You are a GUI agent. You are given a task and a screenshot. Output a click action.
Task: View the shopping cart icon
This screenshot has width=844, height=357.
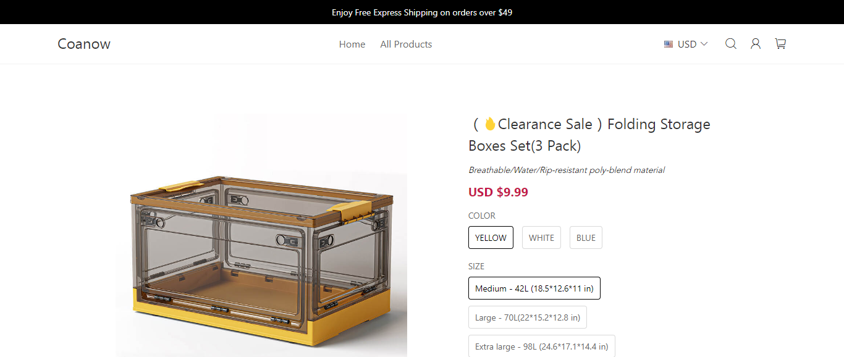(780, 44)
